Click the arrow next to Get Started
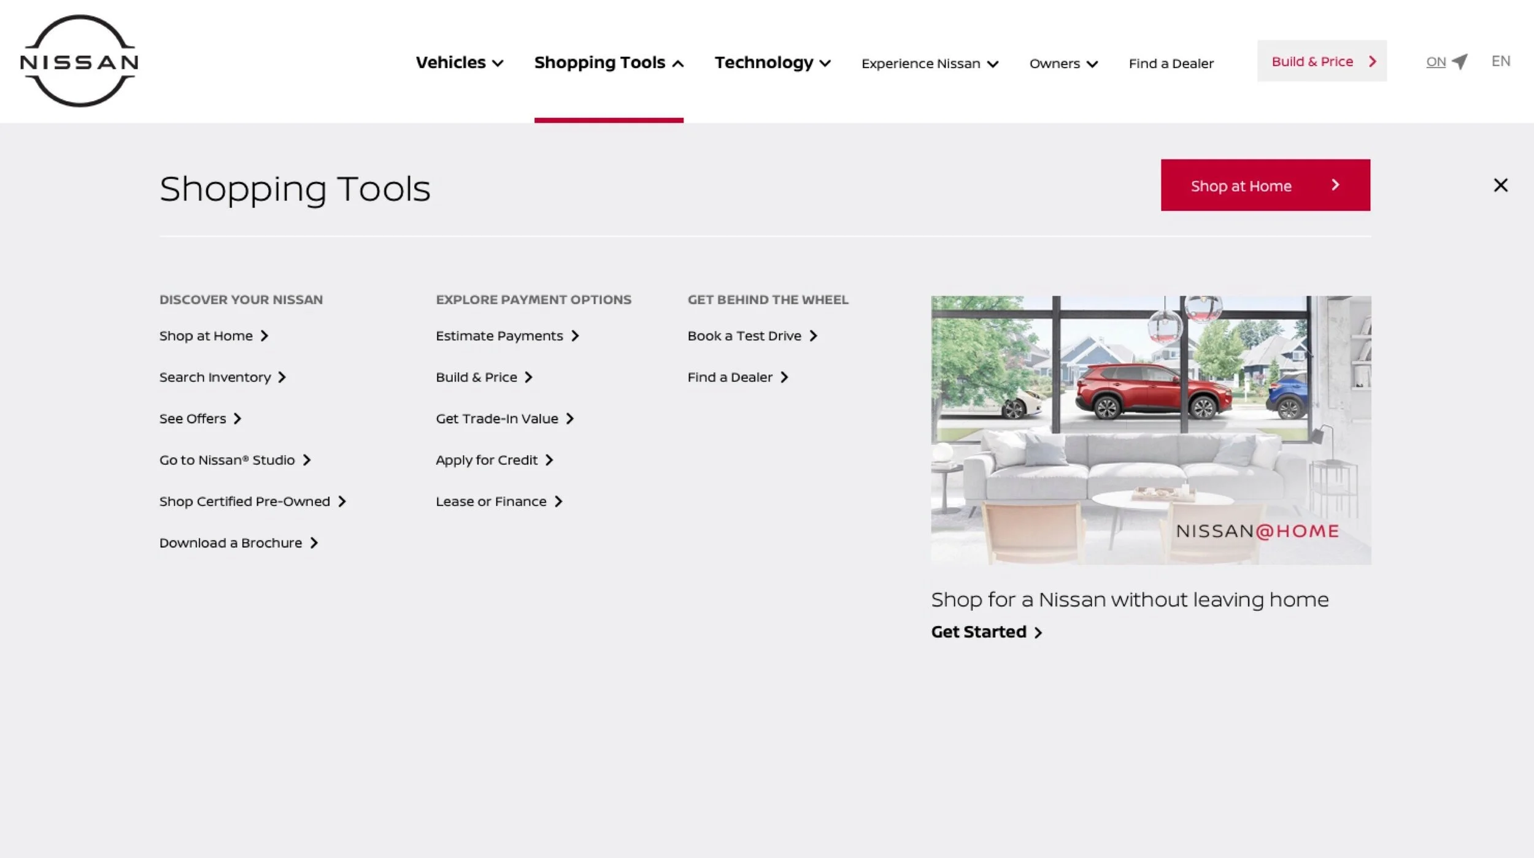 (x=1039, y=632)
